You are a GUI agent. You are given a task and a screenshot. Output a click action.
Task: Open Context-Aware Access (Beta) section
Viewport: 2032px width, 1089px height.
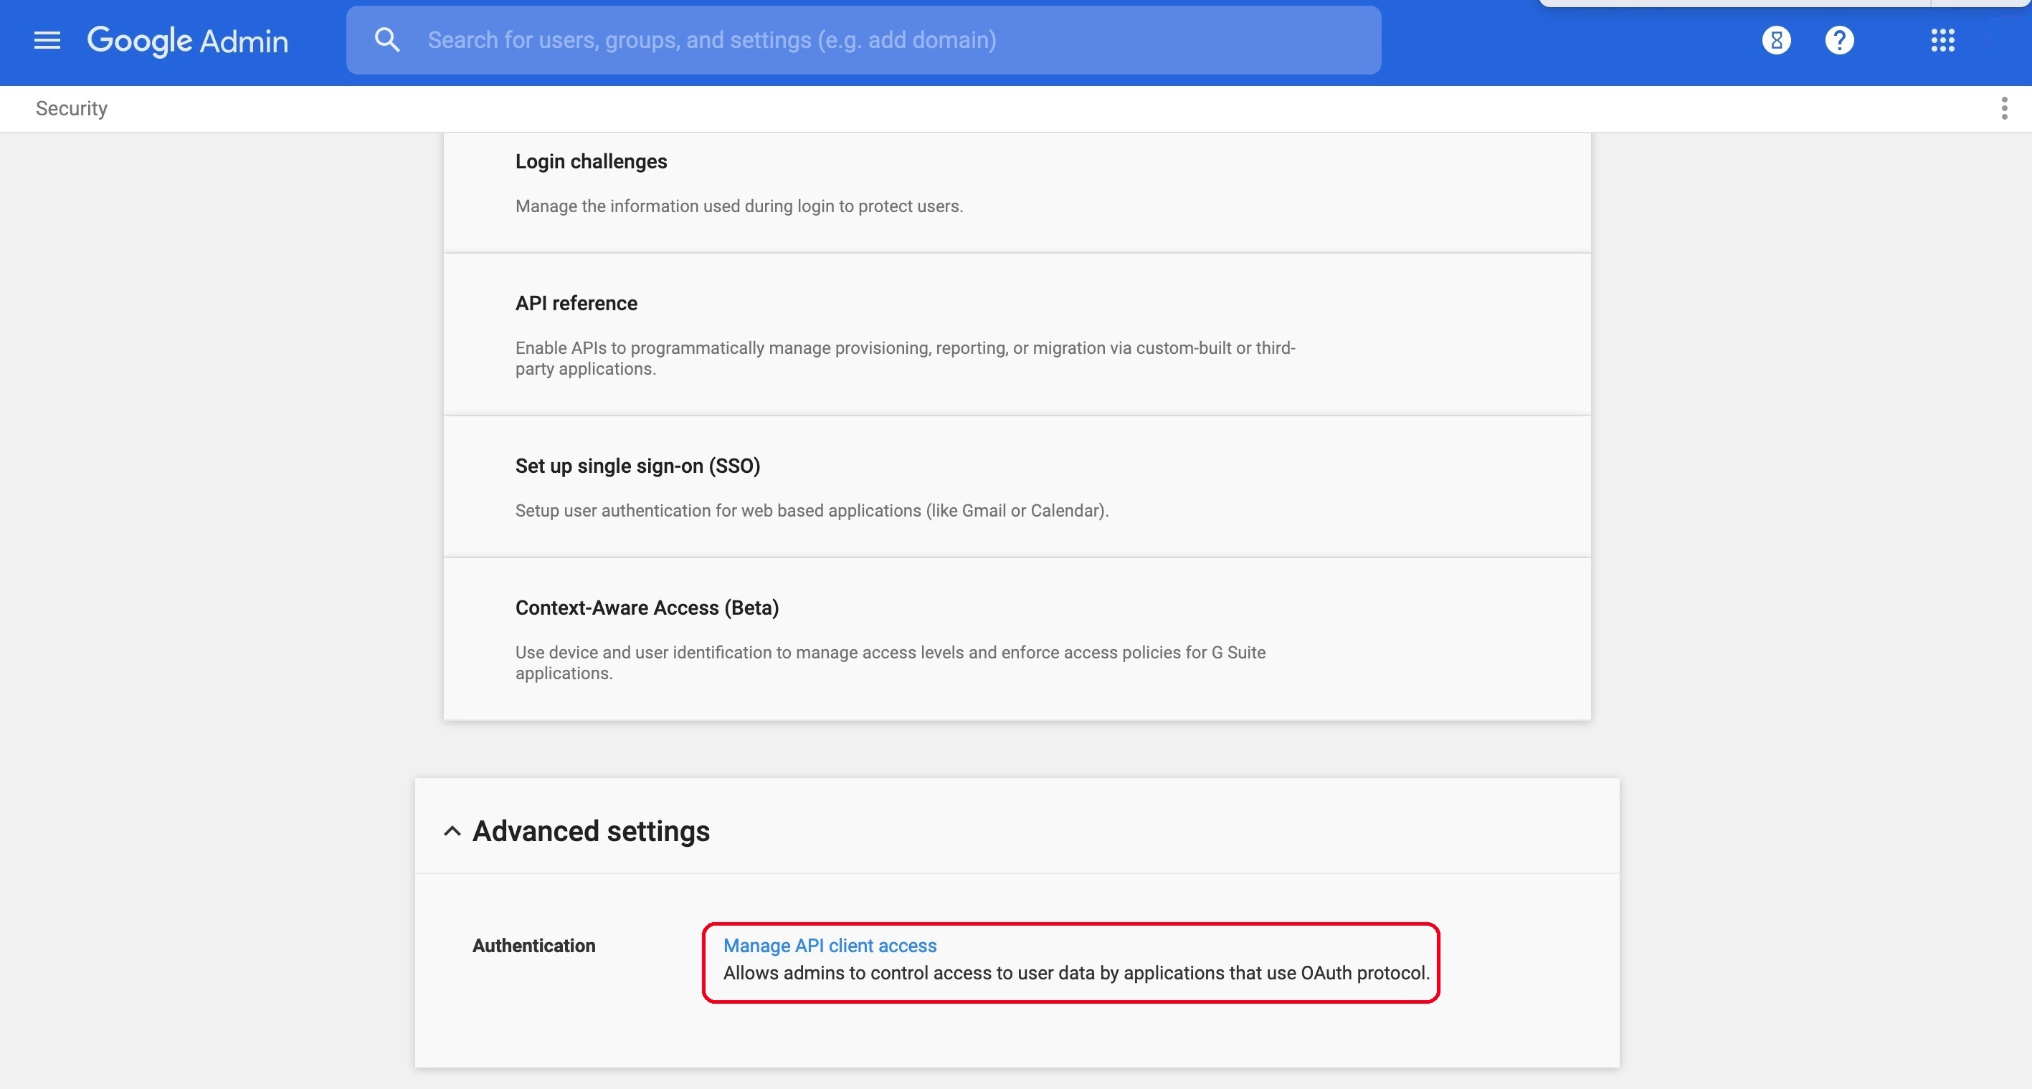[x=647, y=608]
